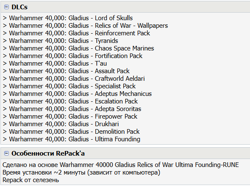Click the Tyranids DLC line
The width and height of the screenshot is (250, 188).
coord(61,41)
